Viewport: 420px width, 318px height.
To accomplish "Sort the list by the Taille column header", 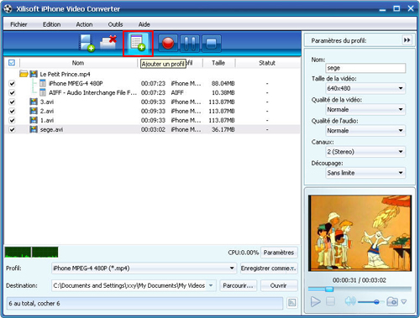I will point(218,63).
